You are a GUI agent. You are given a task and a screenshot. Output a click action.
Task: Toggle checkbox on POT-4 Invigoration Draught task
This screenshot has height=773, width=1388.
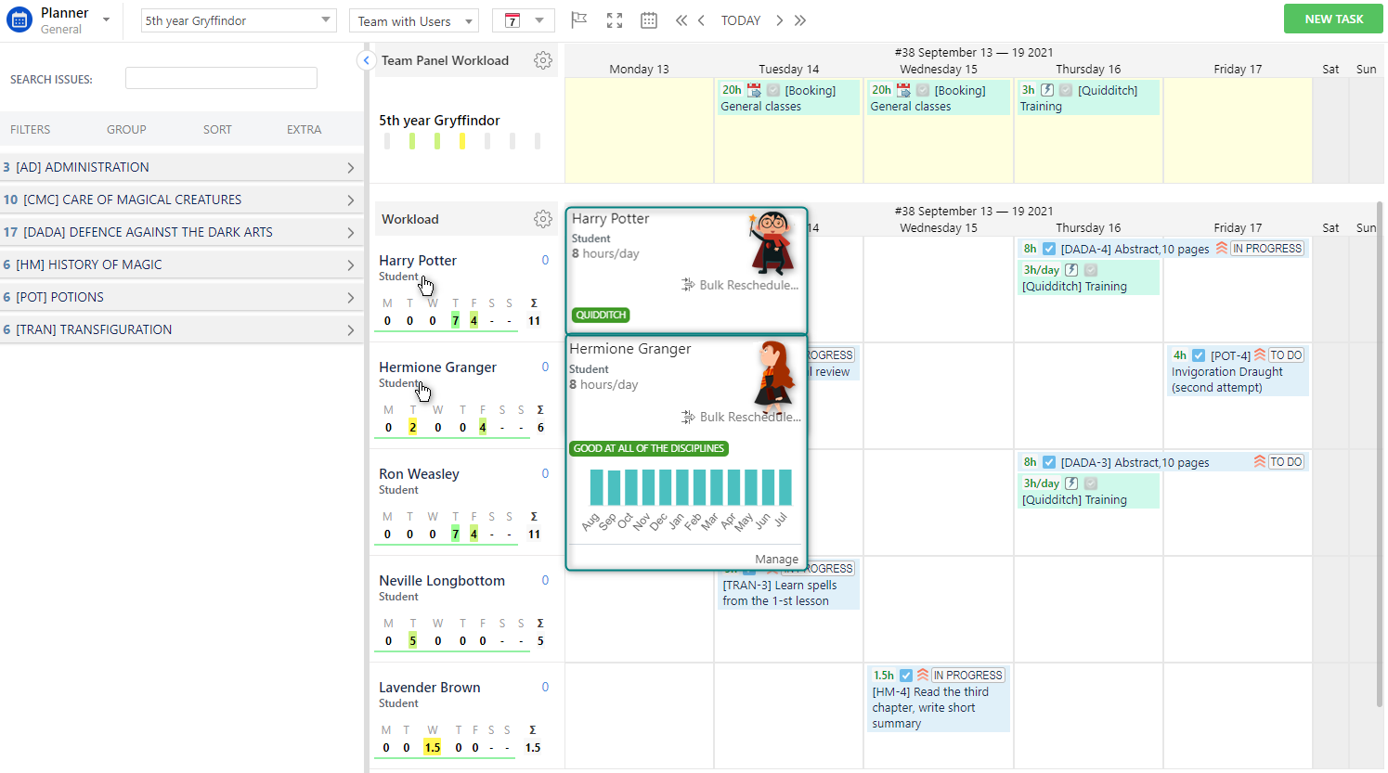click(x=1199, y=355)
